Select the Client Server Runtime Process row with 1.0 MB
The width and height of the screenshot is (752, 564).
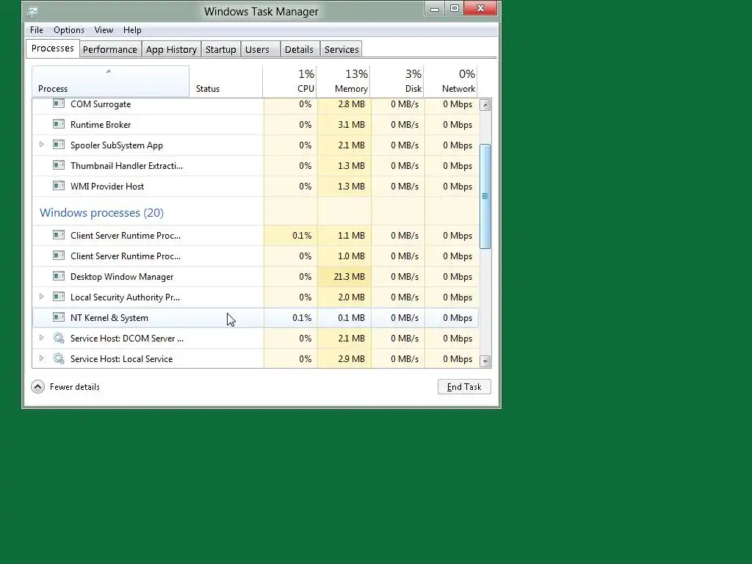click(x=255, y=256)
